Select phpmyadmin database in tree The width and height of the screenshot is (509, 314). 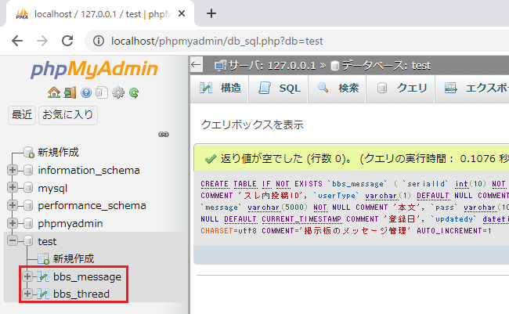[70, 224]
